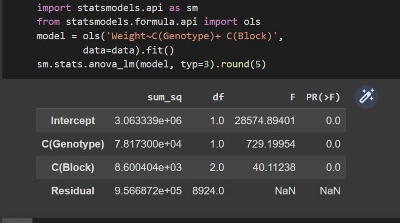The height and width of the screenshot is (223, 400).
Task: Select the Intercept row label
Action: (73, 120)
